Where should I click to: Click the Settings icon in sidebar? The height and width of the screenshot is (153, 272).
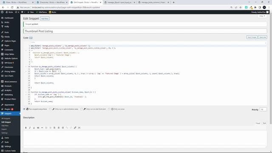pos(2,146)
